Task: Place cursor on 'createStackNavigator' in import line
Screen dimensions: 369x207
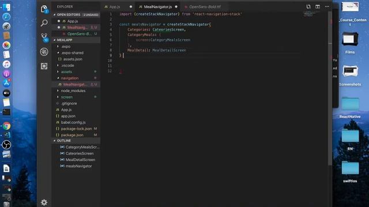Action: click(156, 14)
